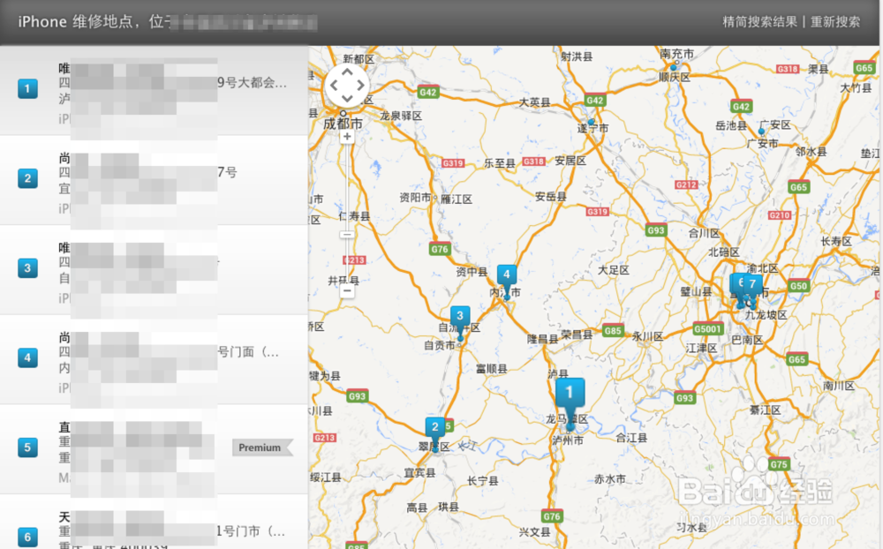Pan the map down with the arrow
Image resolution: width=883 pixels, height=549 pixels.
click(x=347, y=98)
